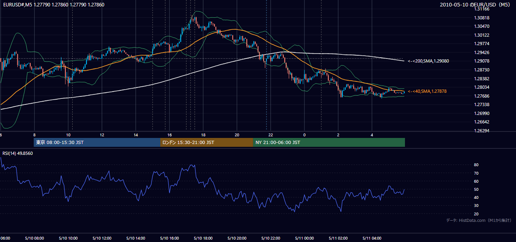516x242 pixels.
Task: Click RSI scale level 50
Action: 476,189
